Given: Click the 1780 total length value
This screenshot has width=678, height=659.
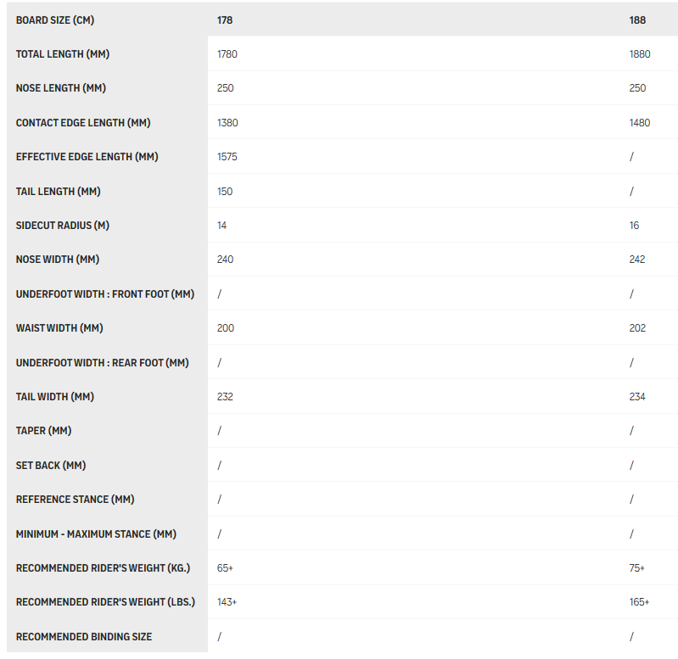Looking at the screenshot, I should tap(227, 54).
